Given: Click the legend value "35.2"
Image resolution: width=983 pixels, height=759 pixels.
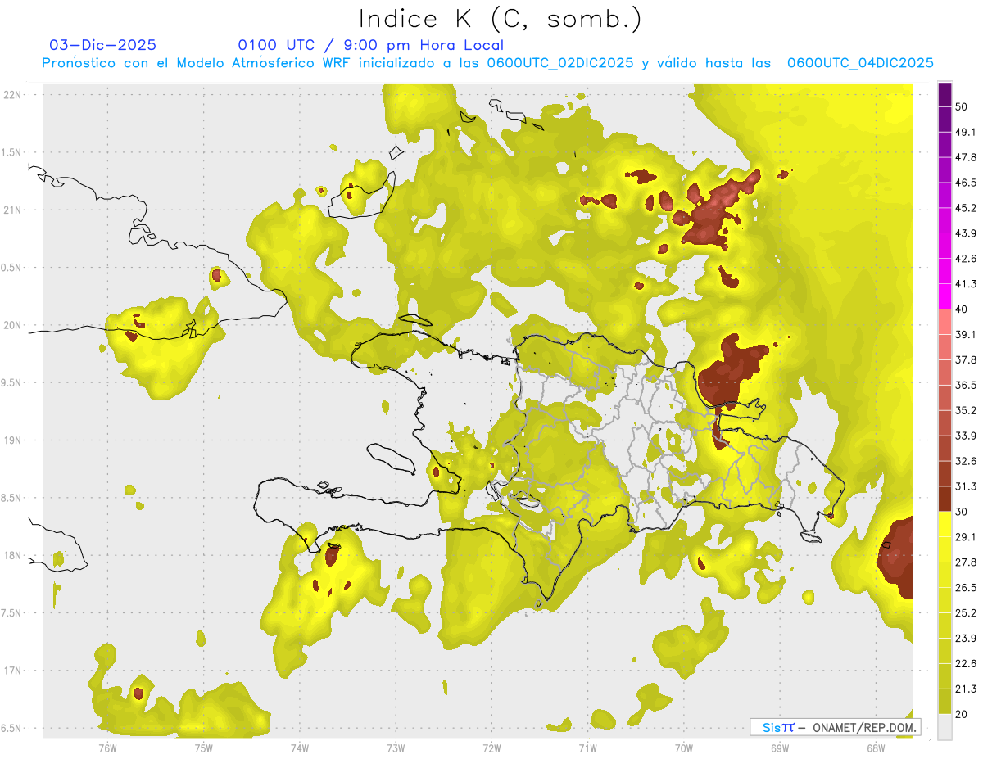Looking at the screenshot, I should point(966,410).
